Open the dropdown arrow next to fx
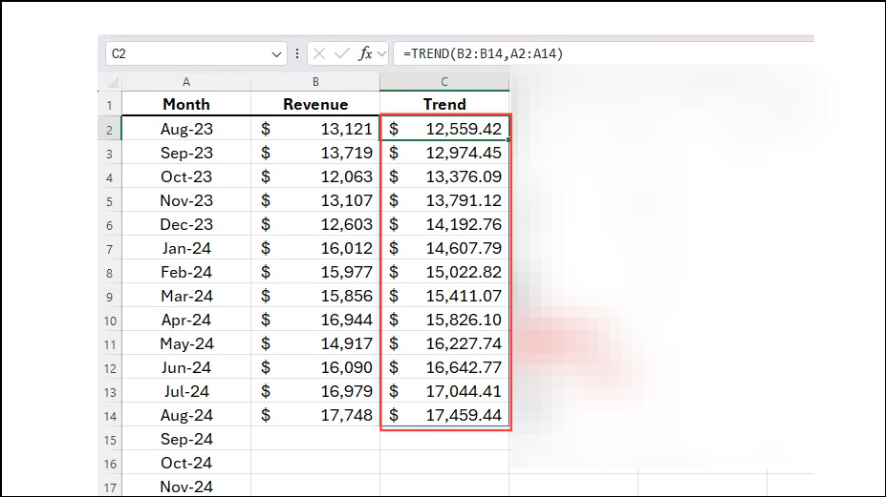This screenshot has height=497, width=886. (381, 54)
